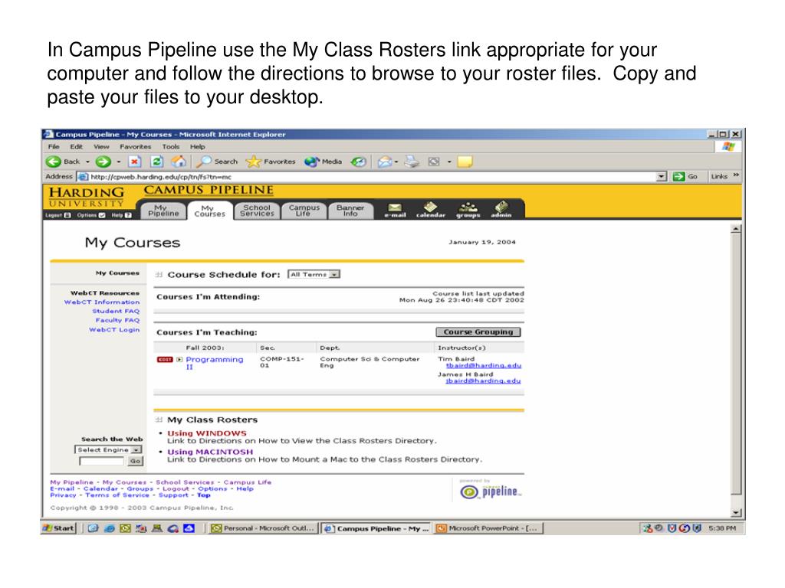Open the Student FAQ sidebar link
This screenshot has width=785, height=588.
coord(116,311)
